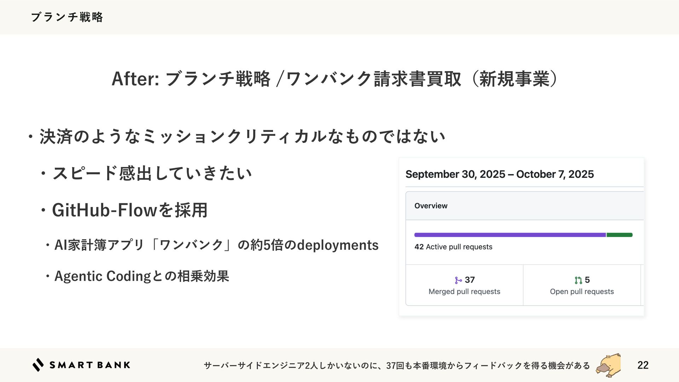Click the slide number 22
Screen dimensions: 679x382
coord(643,365)
